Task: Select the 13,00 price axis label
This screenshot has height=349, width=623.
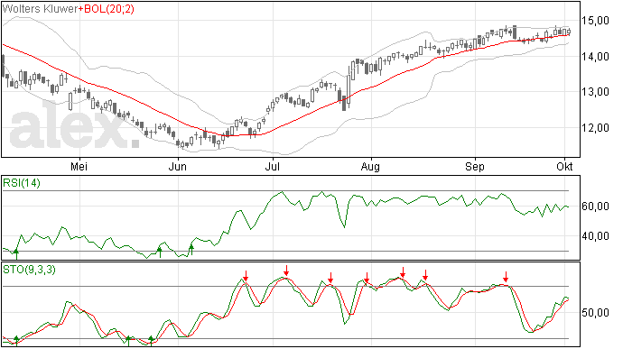Action: pos(595,92)
